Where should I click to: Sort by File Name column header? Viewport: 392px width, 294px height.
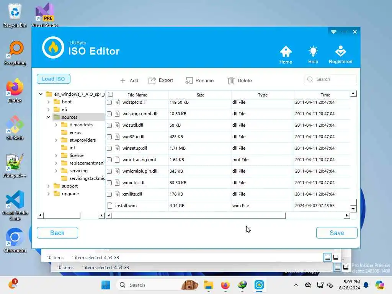click(137, 95)
